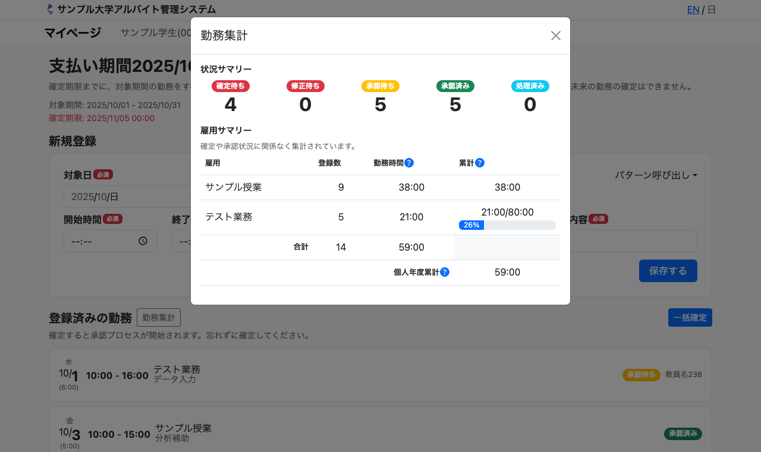Click the 処理済み status badge
761x452 pixels.
point(530,86)
